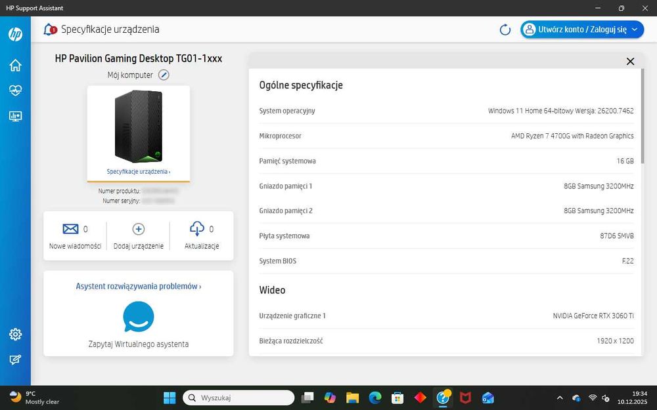
Task: Click the System operacyjny label
Action: tap(287, 111)
